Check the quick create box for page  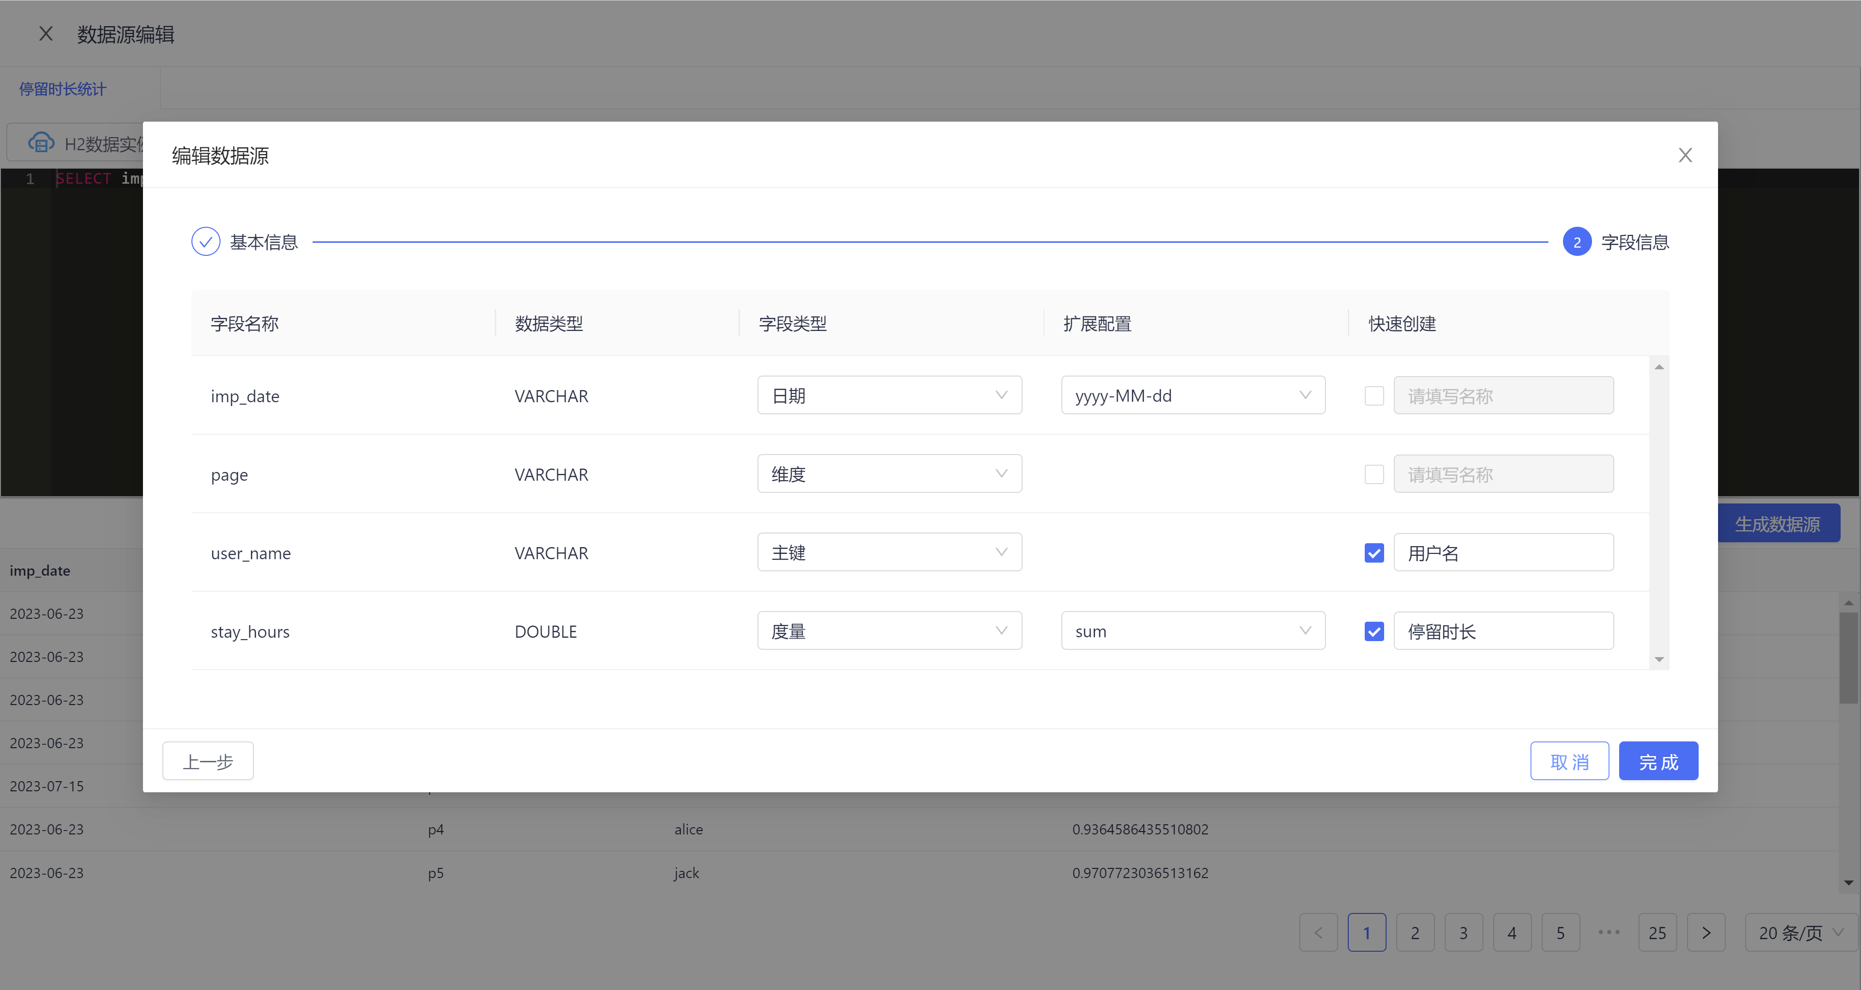[1373, 474]
